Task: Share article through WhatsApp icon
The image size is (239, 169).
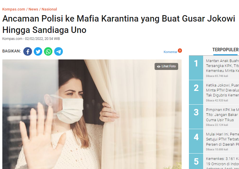Action: click(x=48, y=51)
